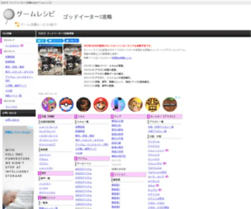Open the PSP God Eater 2 cover

pos(72,60)
